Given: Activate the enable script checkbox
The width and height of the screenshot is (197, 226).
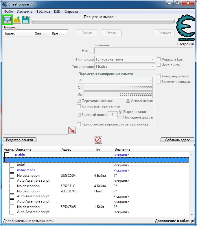Looking at the screenshot, I should point(7,154).
